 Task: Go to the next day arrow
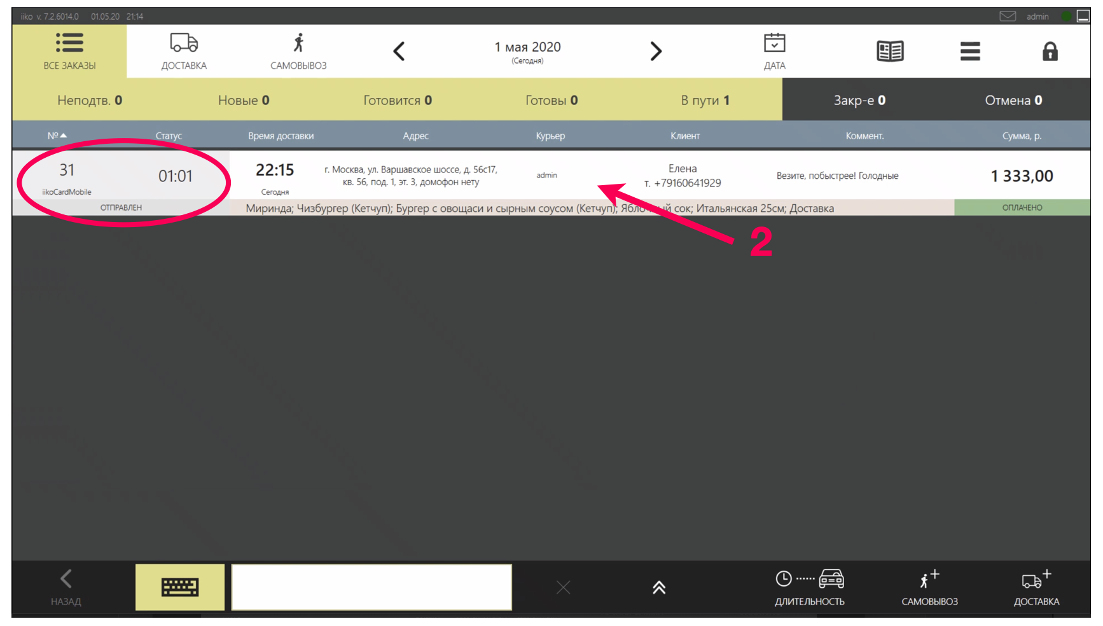[x=656, y=52]
